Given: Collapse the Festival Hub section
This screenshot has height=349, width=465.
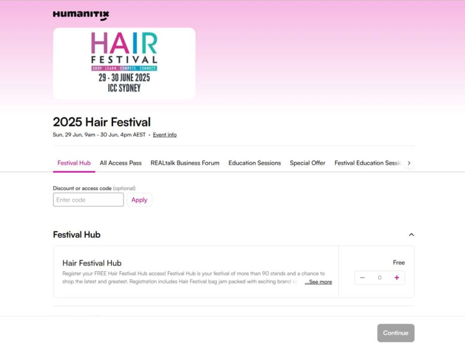Looking at the screenshot, I should pyautogui.click(x=411, y=235).
